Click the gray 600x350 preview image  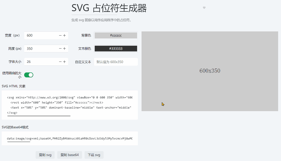click(x=210, y=71)
